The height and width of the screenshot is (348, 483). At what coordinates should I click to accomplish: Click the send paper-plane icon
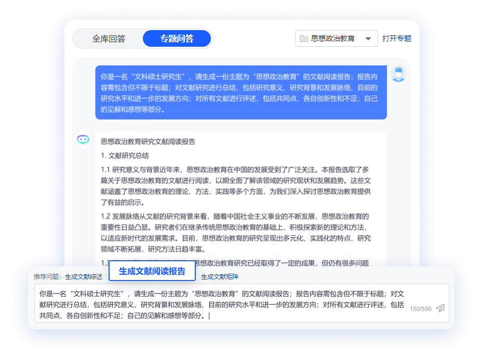(x=439, y=307)
